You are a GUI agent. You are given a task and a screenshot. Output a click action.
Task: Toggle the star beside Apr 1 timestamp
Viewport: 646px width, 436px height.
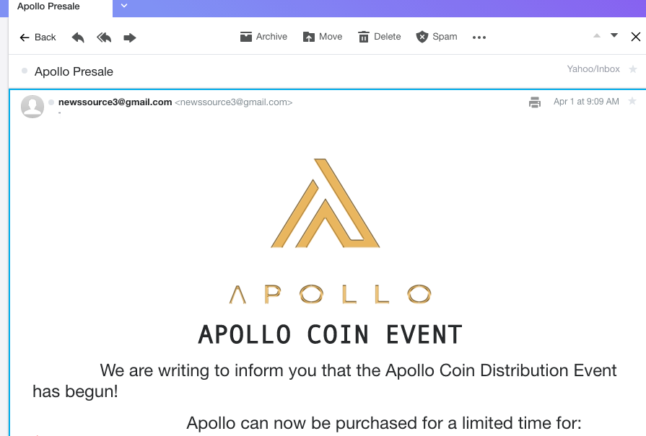click(x=632, y=101)
